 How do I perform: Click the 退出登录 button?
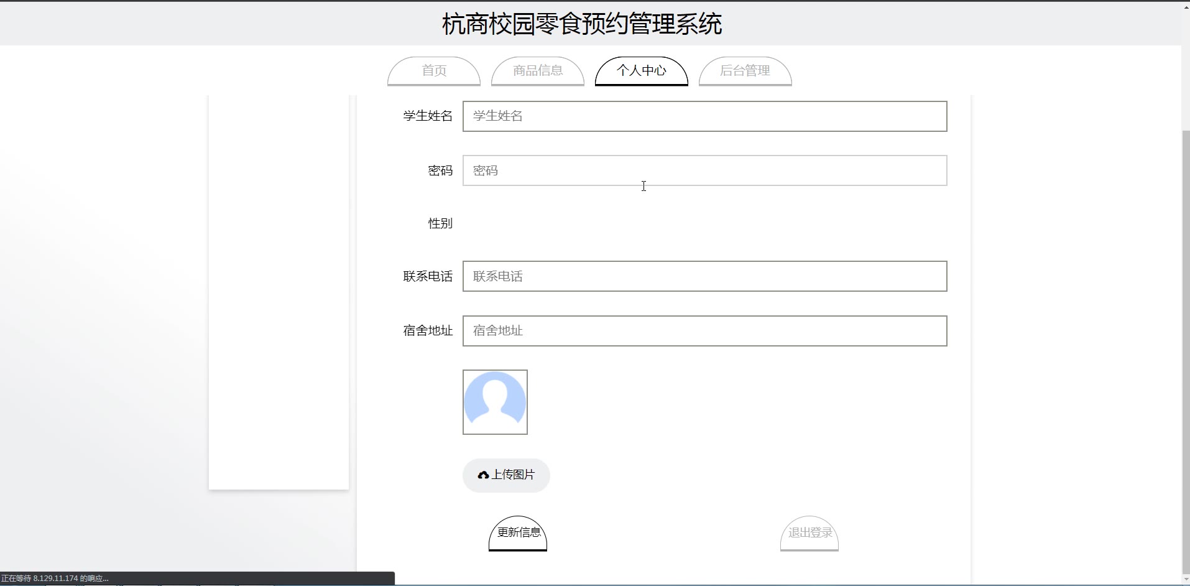[x=809, y=533]
